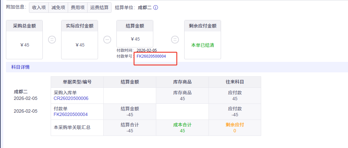Screen dimensions: 348x148
Task: Switch to the 减免项 tab
Action: 58,8
